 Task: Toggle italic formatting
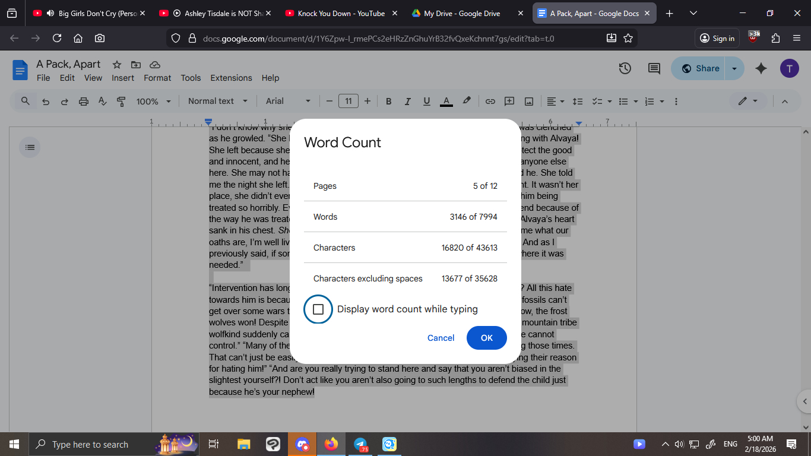pyautogui.click(x=407, y=102)
